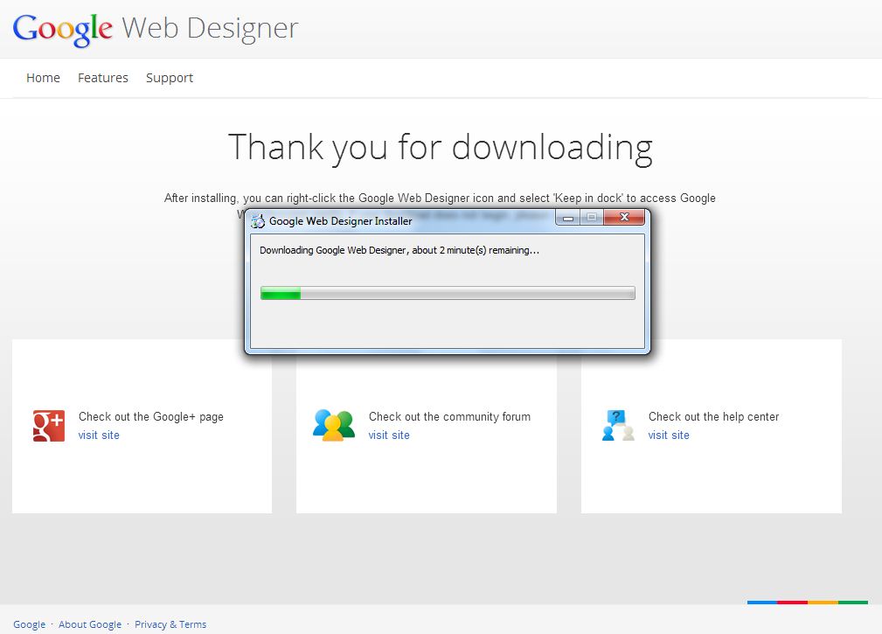Visit site link for community forum
882x634 pixels.
(x=389, y=435)
